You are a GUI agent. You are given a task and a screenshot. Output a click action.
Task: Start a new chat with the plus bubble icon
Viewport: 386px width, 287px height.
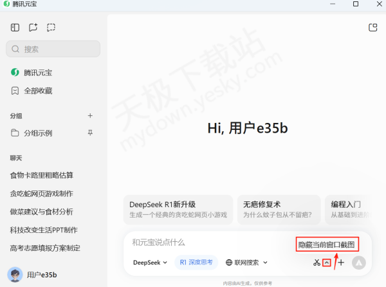[33, 27]
